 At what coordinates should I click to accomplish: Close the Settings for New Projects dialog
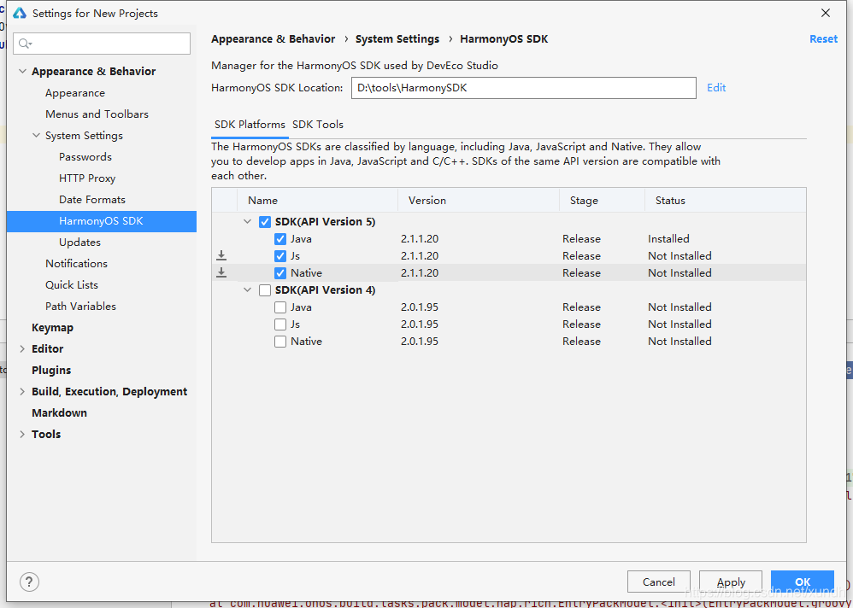pyautogui.click(x=826, y=13)
